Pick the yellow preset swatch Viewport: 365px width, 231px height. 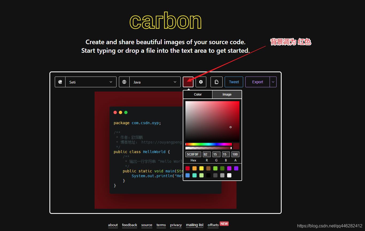point(201,168)
